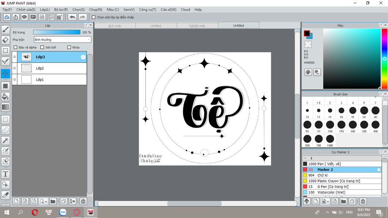Hide the Lớp1 layer visibility dot
This screenshot has width=388, height=218.
click(x=15, y=79)
